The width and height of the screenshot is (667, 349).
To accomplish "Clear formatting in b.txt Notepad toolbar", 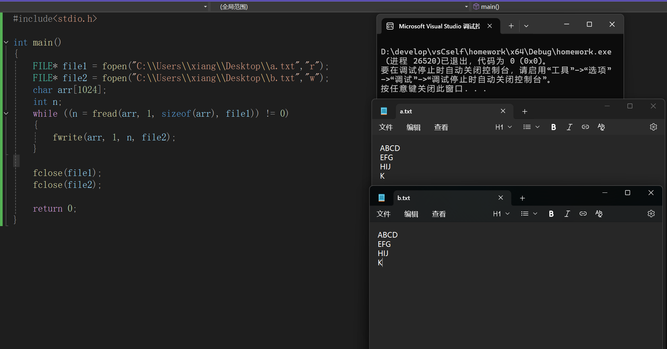I will pos(599,214).
